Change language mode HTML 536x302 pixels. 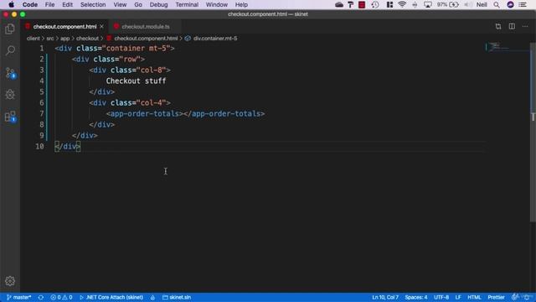tap(474, 297)
